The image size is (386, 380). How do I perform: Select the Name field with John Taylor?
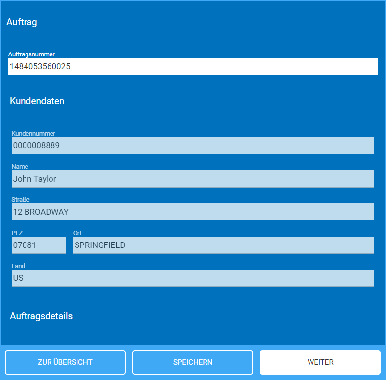coord(192,179)
